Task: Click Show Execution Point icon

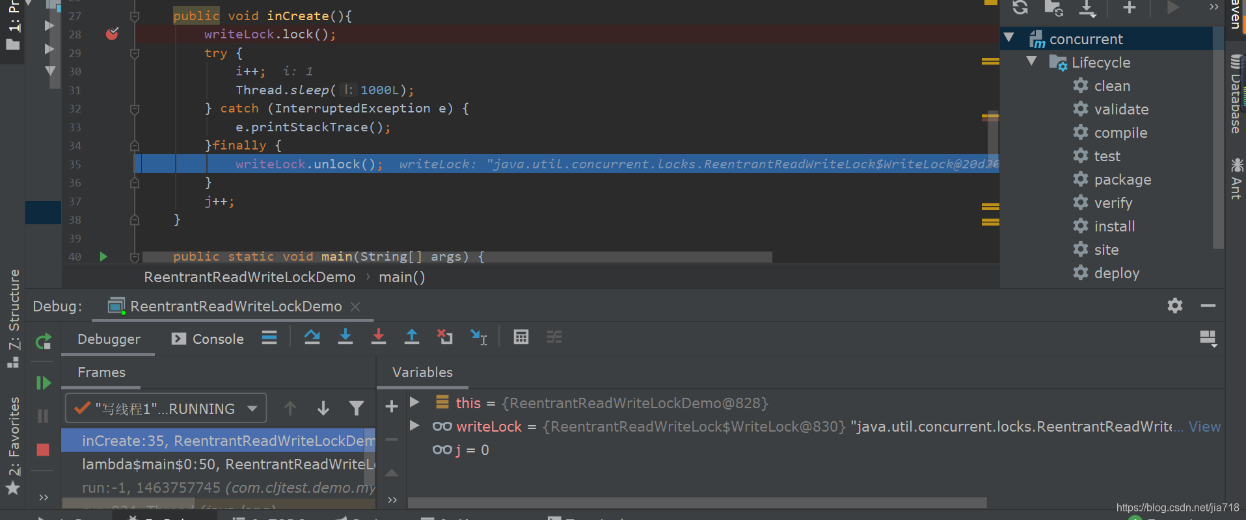Action: pos(269,337)
